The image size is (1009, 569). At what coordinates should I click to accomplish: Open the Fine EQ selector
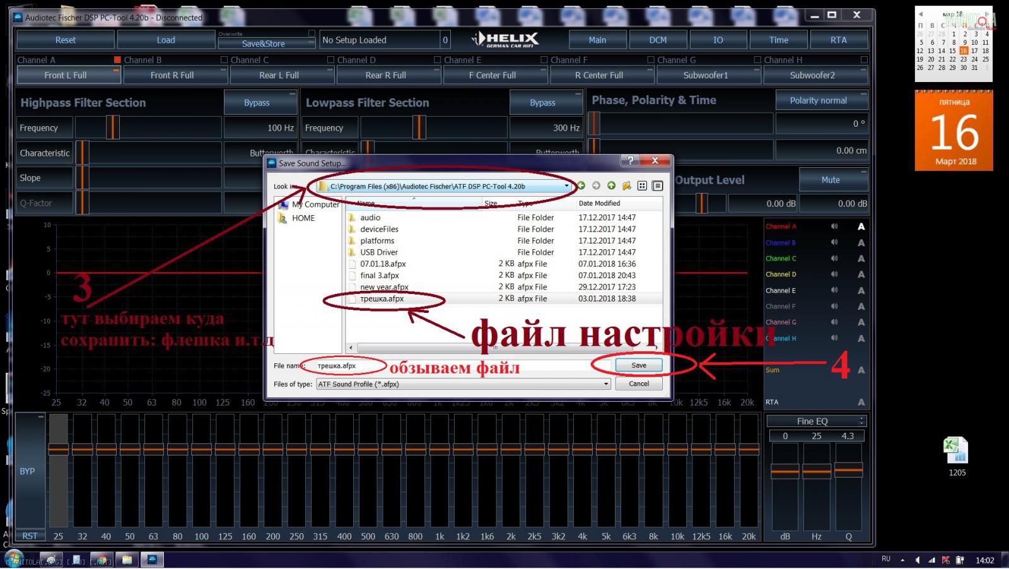(816, 421)
